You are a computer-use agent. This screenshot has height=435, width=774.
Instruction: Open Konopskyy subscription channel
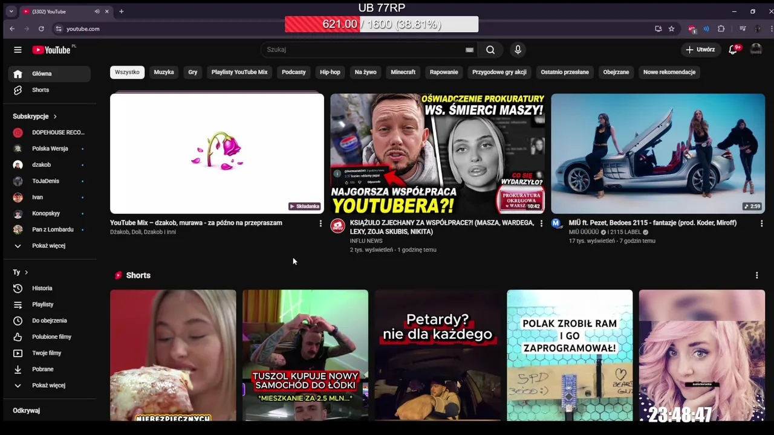50,213
